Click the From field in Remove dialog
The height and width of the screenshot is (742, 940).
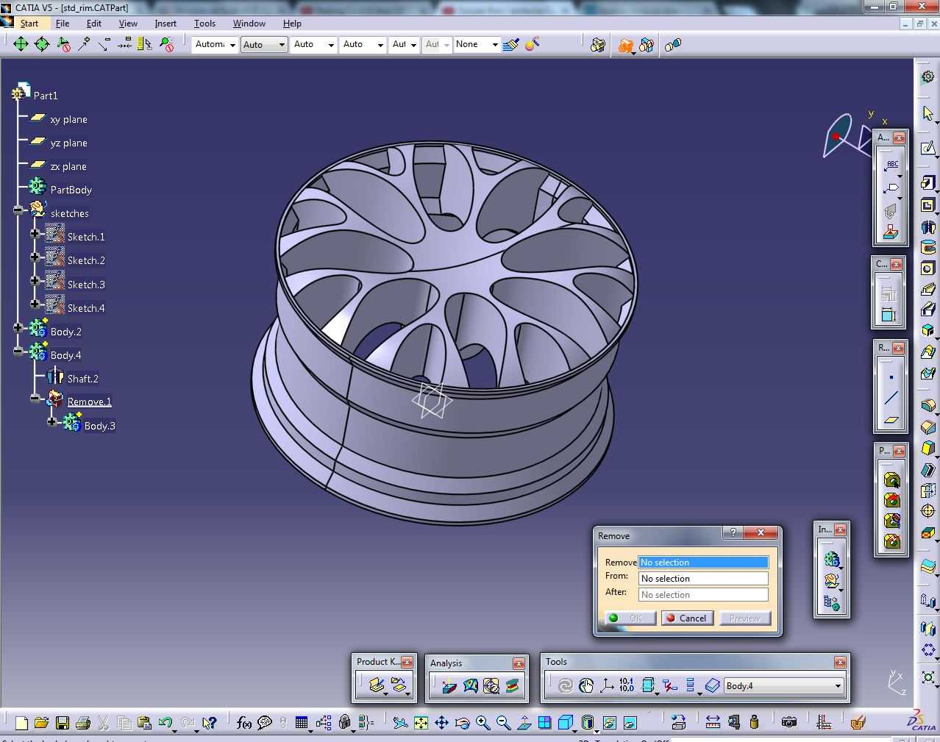point(703,579)
